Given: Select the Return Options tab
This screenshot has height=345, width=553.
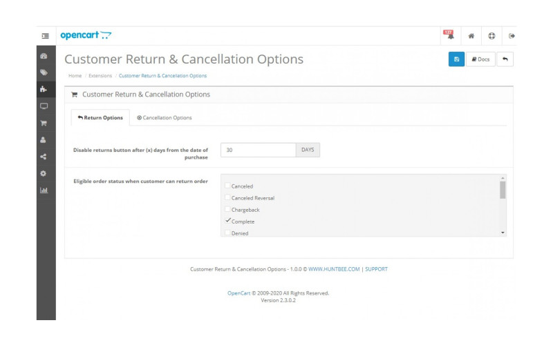Looking at the screenshot, I should (x=100, y=118).
